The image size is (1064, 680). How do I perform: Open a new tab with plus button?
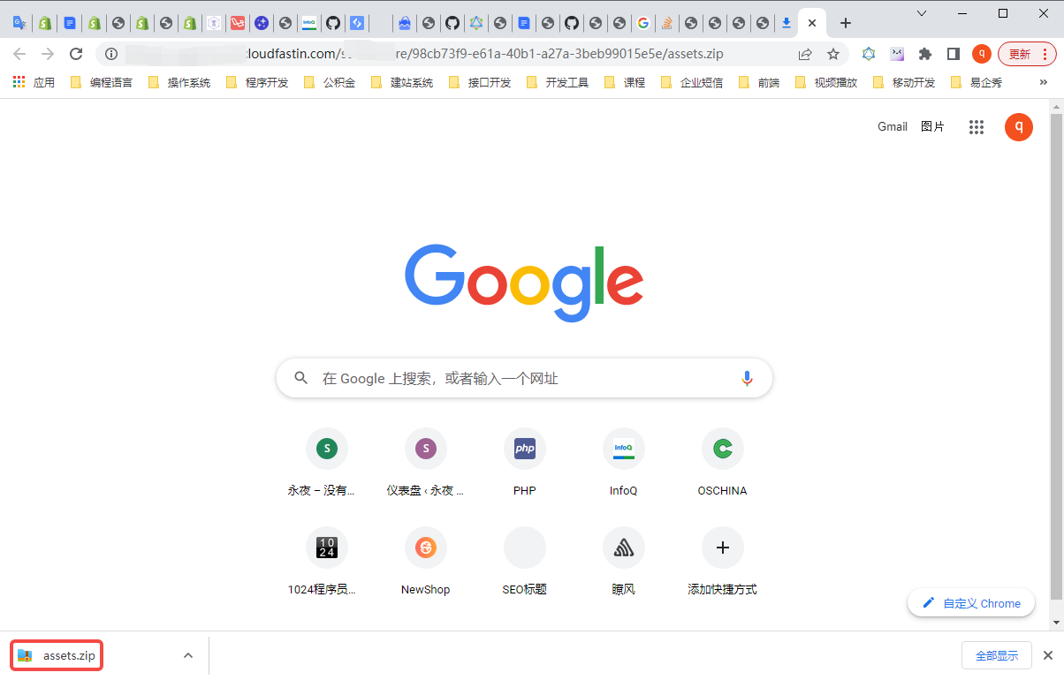click(x=846, y=23)
